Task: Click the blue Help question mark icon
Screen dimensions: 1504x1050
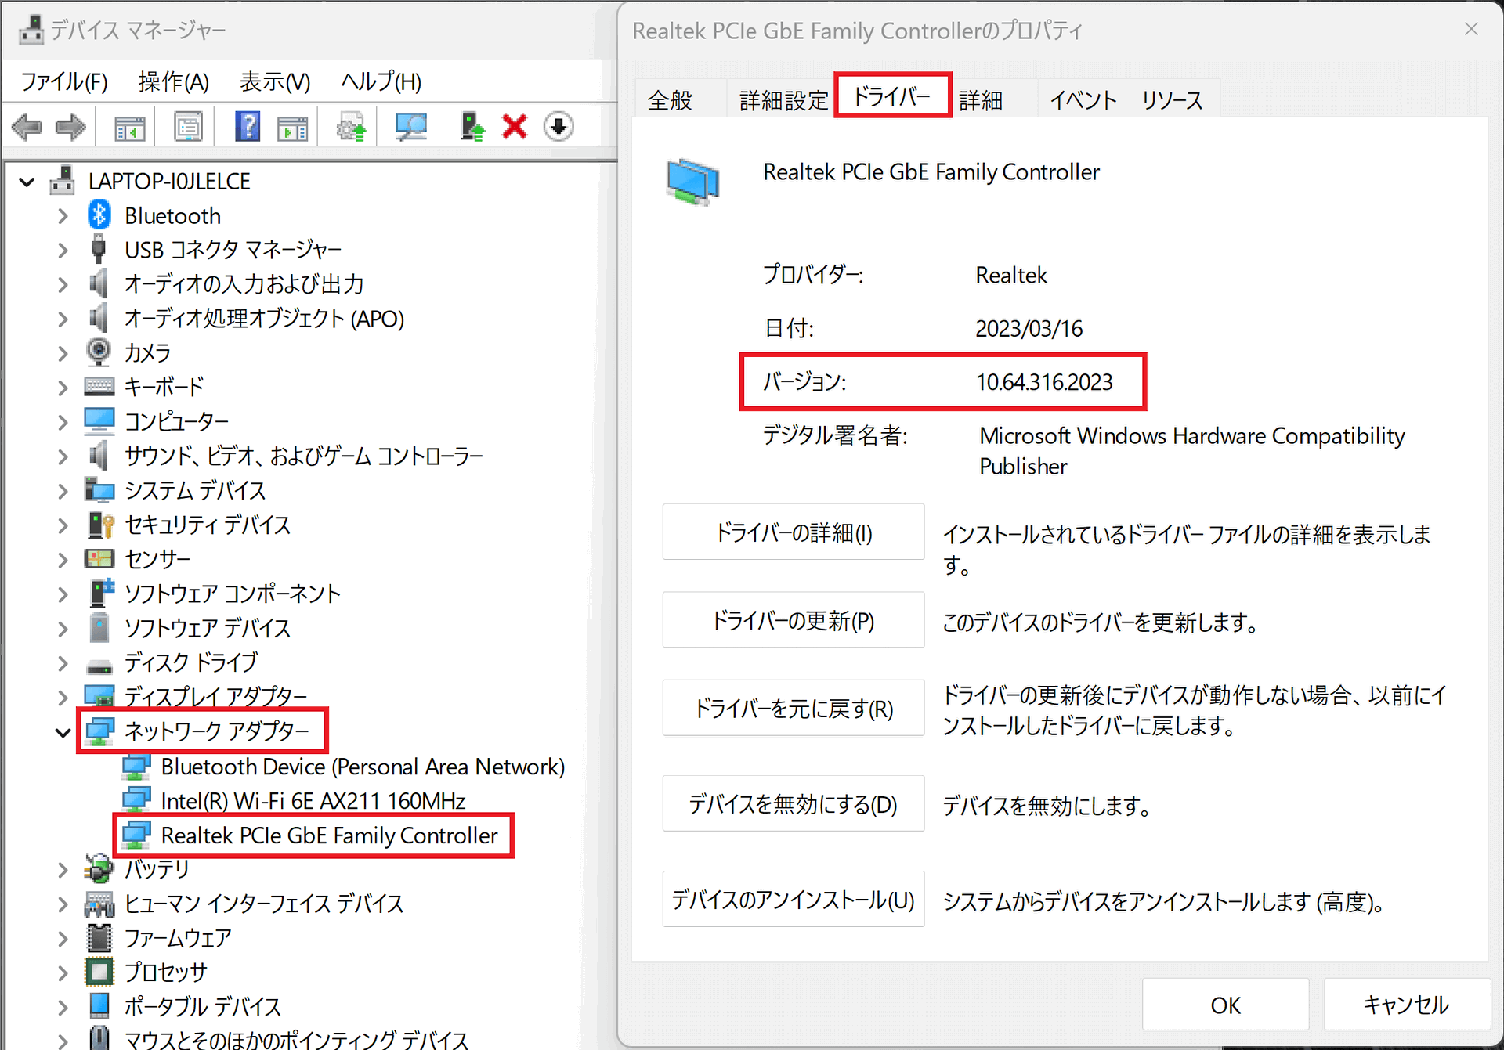Action: (x=248, y=127)
